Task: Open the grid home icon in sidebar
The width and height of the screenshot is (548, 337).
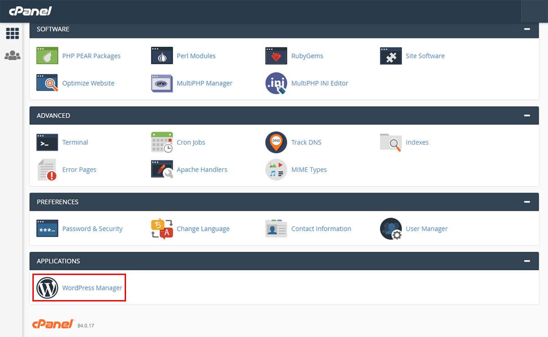Action: click(12, 33)
